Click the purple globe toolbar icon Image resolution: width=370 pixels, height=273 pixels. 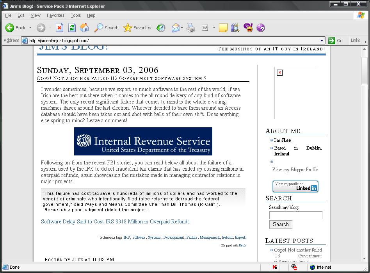click(x=261, y=28)
